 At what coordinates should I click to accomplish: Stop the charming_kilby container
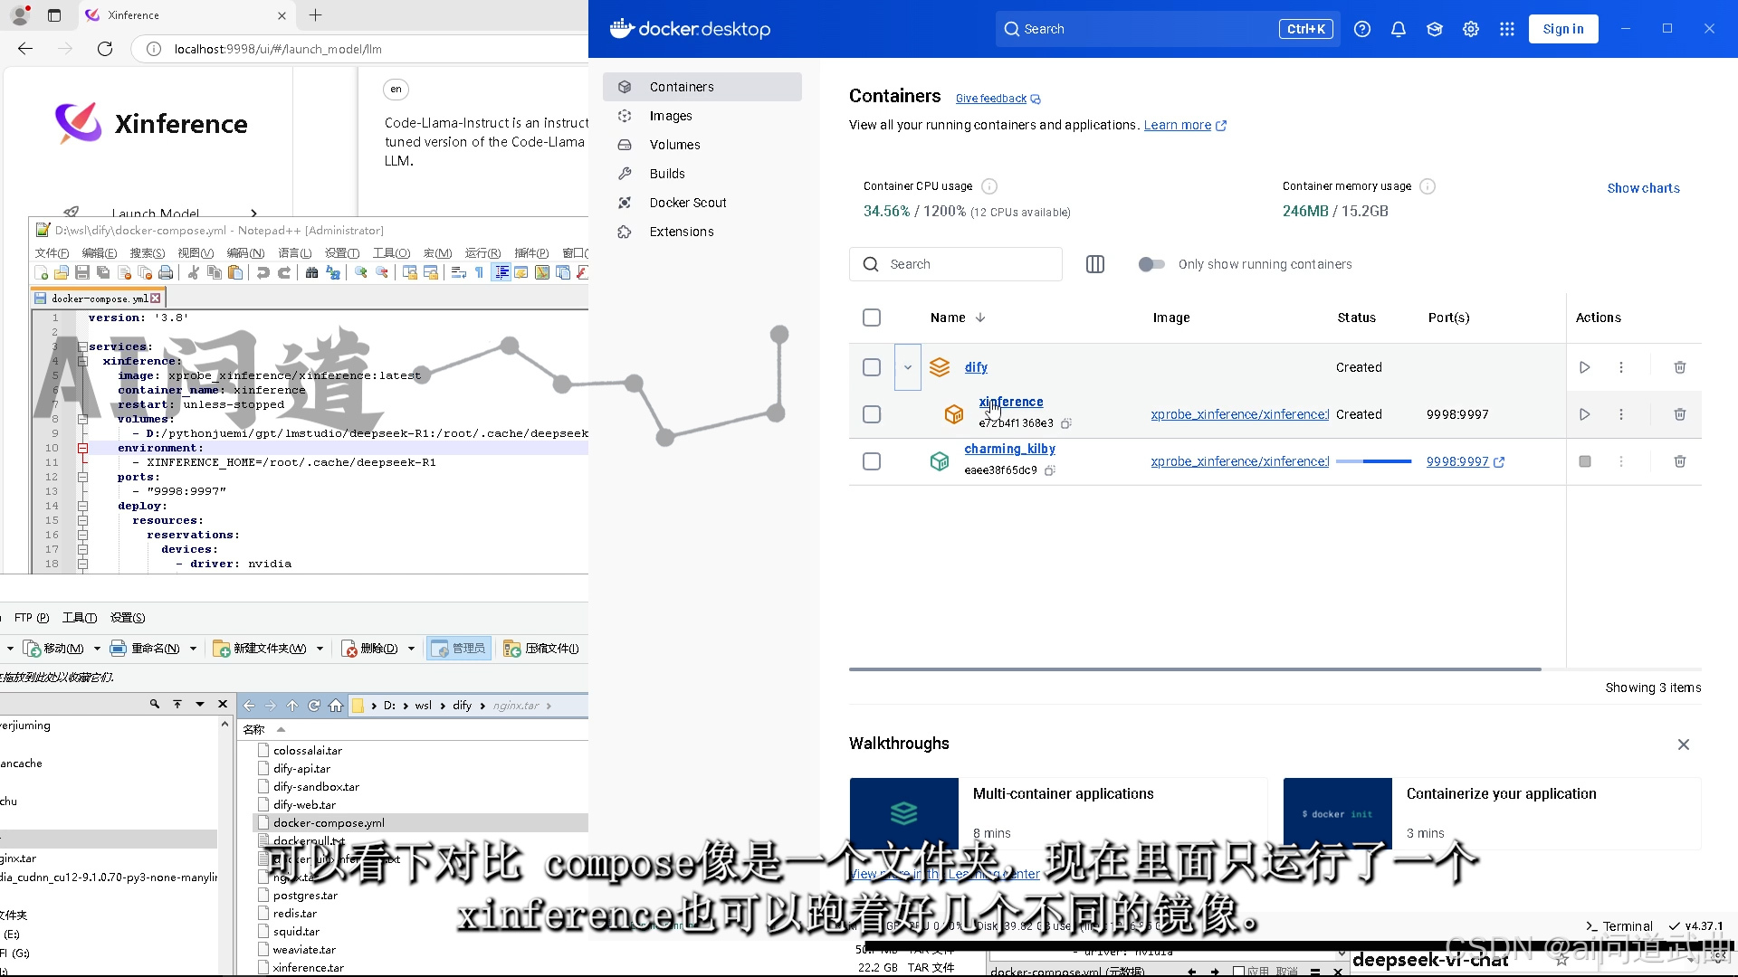(1584, 461)
